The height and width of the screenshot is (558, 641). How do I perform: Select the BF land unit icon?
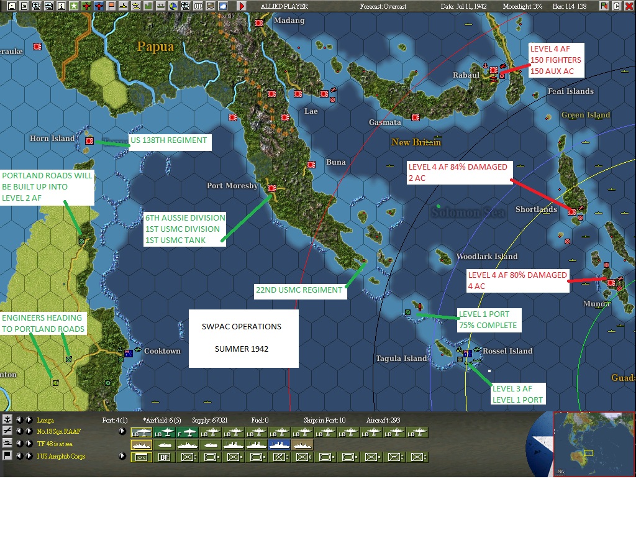[x=165, y=457]
